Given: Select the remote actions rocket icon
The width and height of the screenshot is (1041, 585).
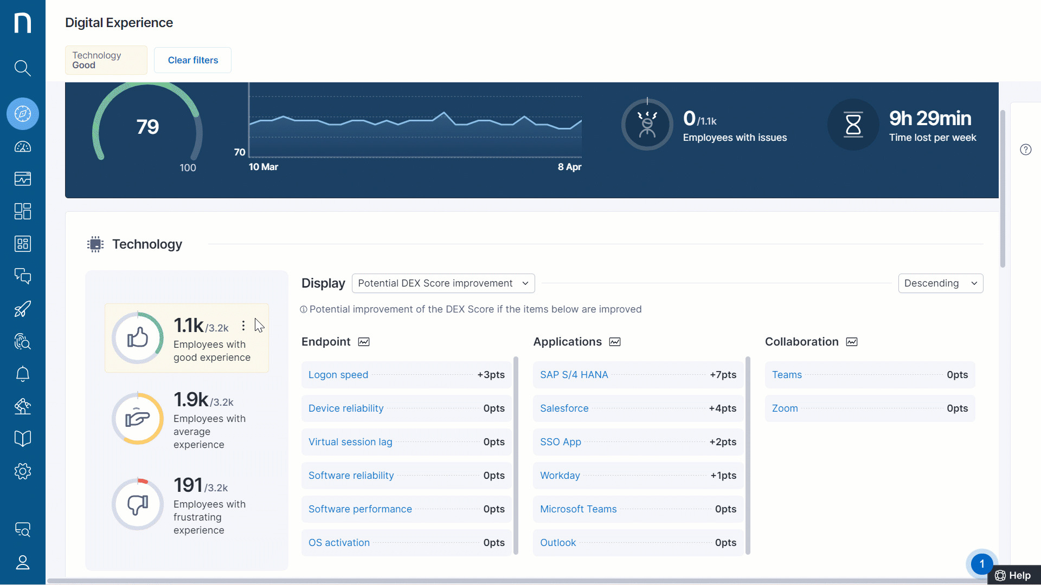Looking at the screenshot, I should coord(23,309).
